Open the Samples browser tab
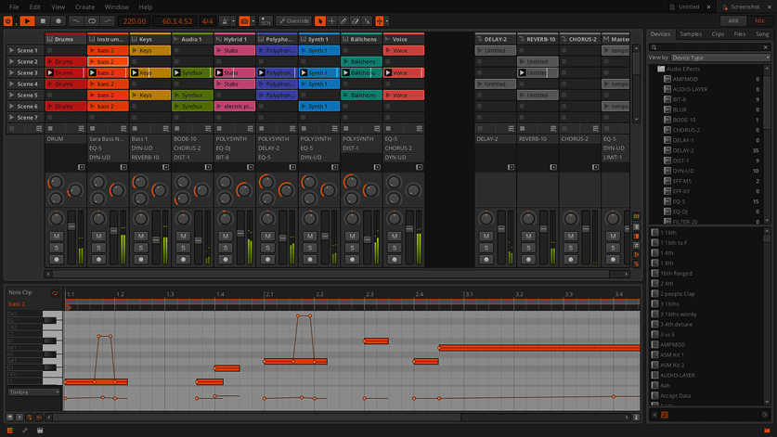 tap(691, 34)
